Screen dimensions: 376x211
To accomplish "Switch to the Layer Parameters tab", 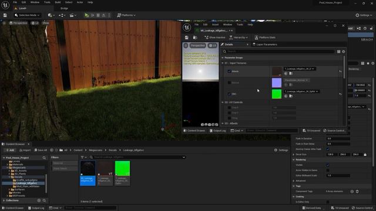I will pyautogui.click(x=265, y=45).
